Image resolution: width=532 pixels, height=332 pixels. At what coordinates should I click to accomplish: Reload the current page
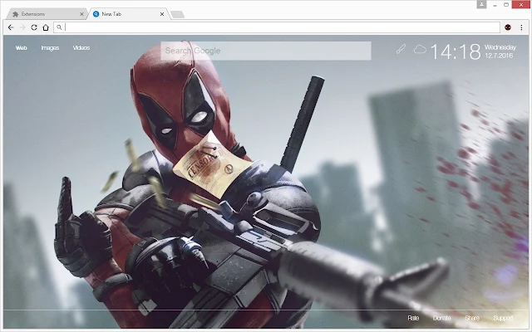point(34,27)
